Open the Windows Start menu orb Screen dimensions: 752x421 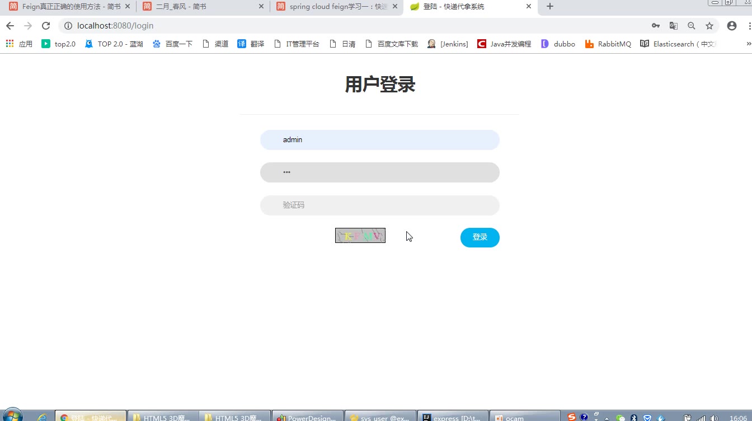pyautogui.click(x=12, y=415)
